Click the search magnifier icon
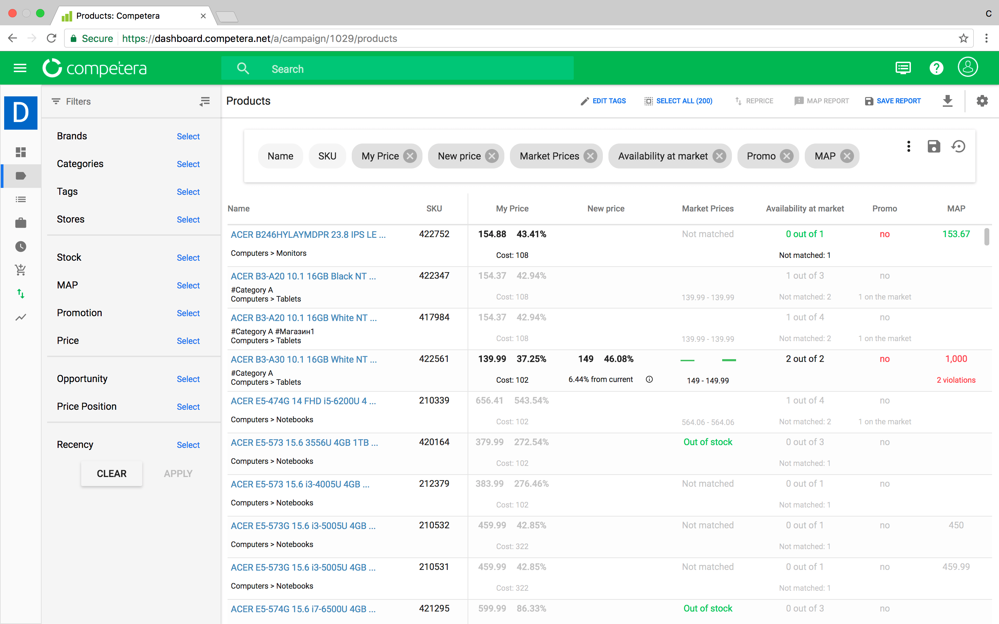The height and width of the screenshot is (624, 999). click(x=243, y=69)
